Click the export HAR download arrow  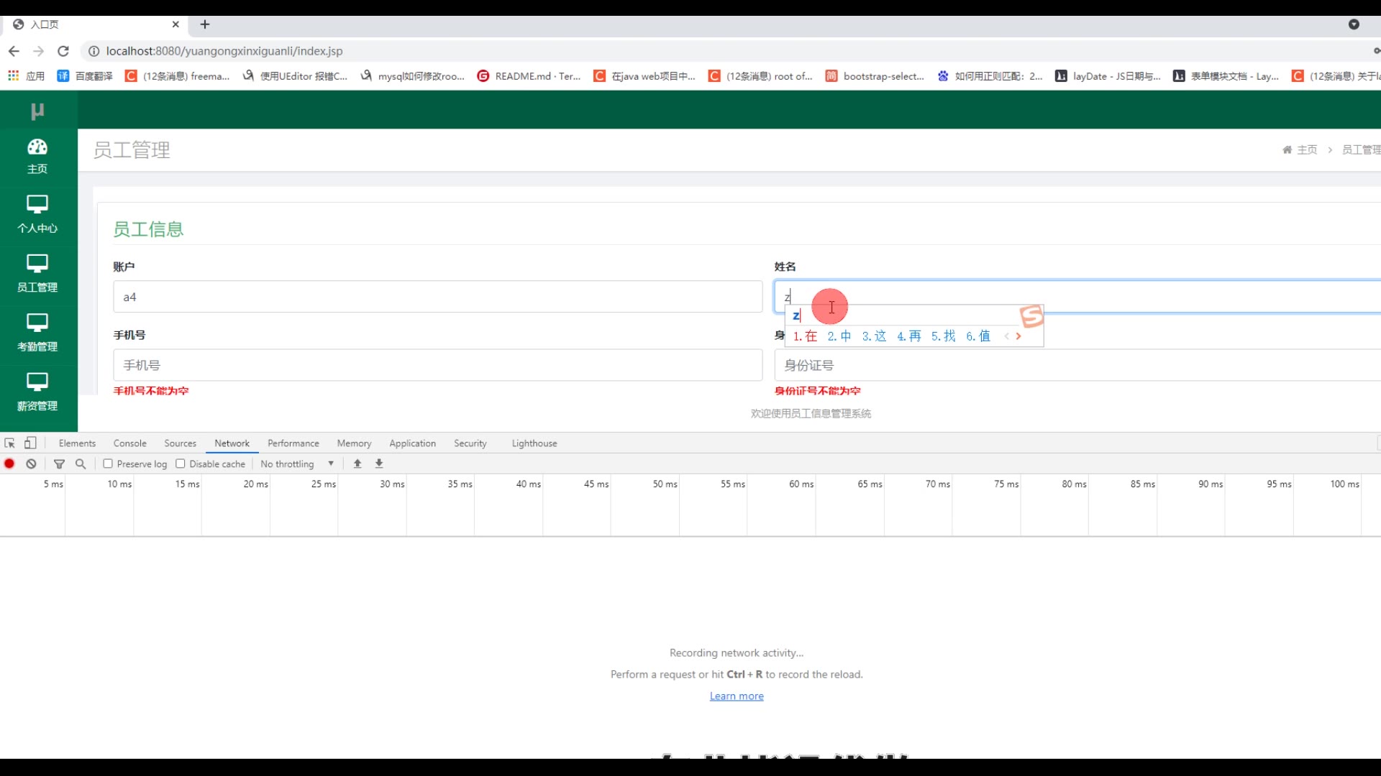(x=379, y=463)
